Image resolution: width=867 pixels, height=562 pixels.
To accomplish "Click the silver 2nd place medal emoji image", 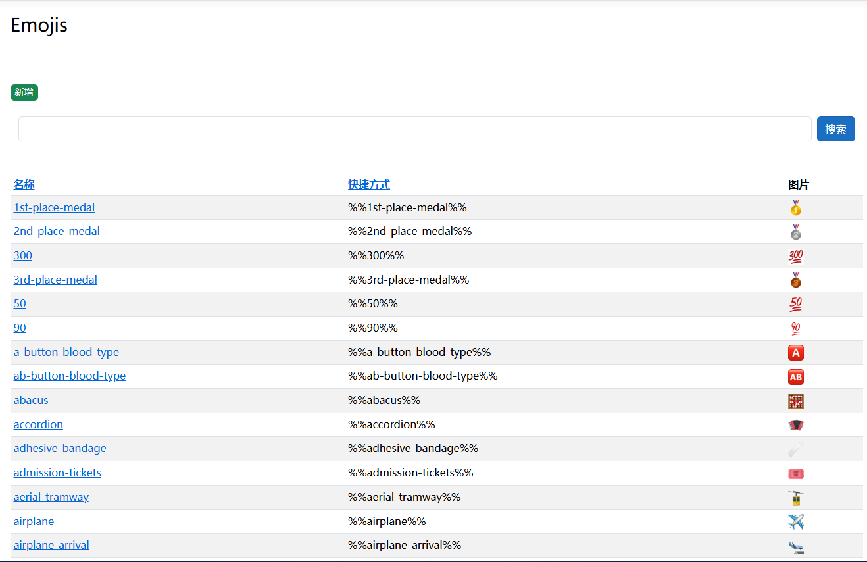I will point(795,232).
